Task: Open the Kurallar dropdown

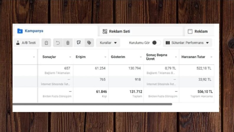Action: click(108, 43)
